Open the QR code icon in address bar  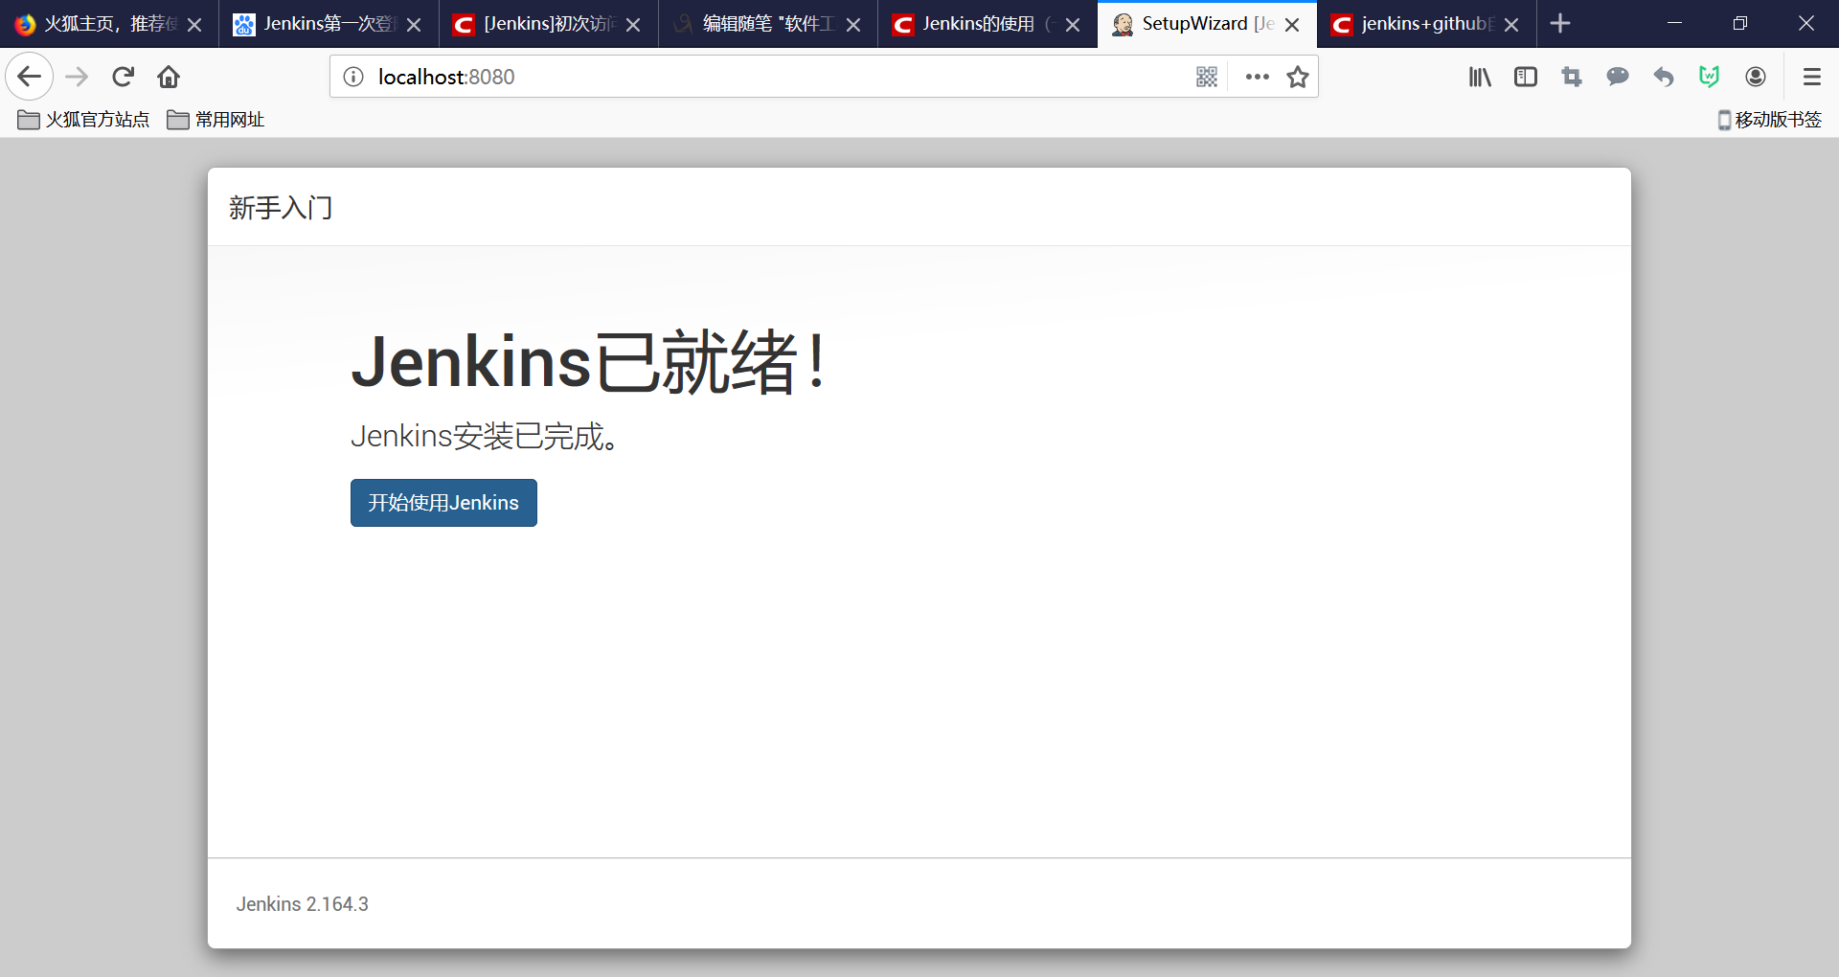pos(1207,77)
